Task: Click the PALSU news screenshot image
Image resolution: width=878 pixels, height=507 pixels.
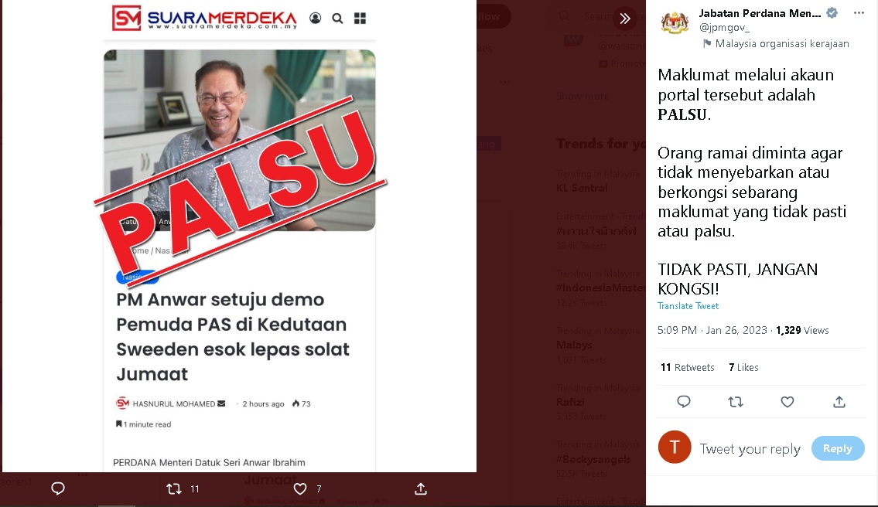Action: [240, 236]
